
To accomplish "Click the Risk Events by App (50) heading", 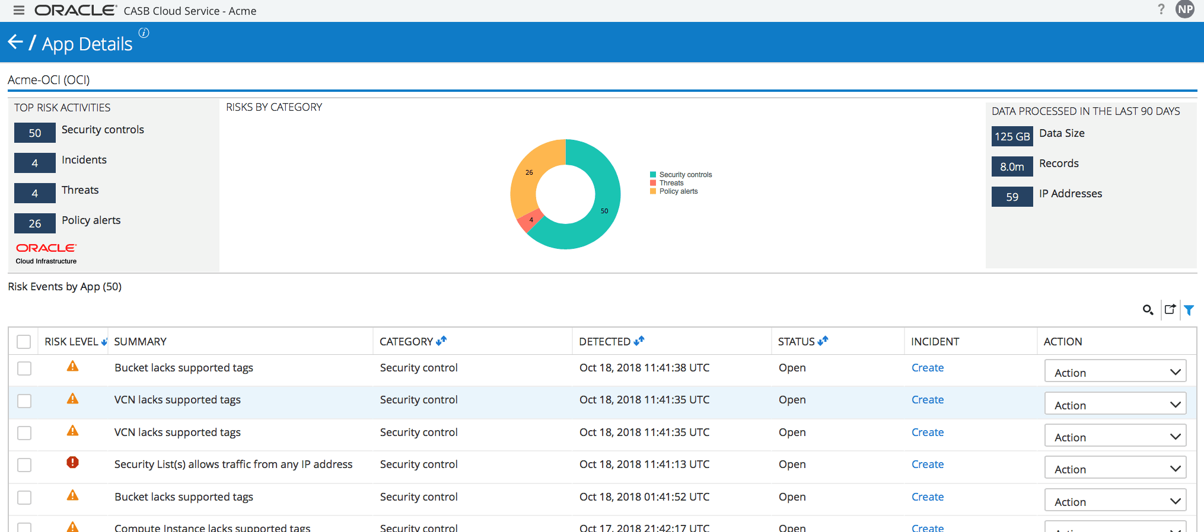I will [x=65, y=287].
